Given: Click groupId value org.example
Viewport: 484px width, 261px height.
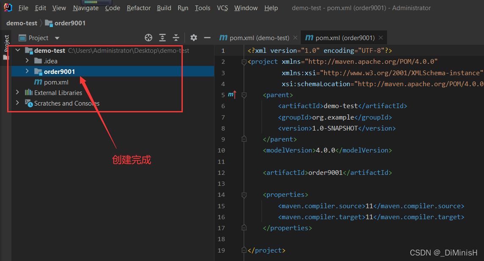Looking at the screenshot, I should coord(333,117).
